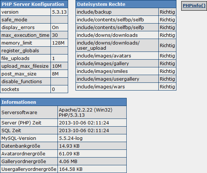Screen dimensions: 207x173
Task: Click the include/images/gallery path cell
Action: click(x=117, y=63)
